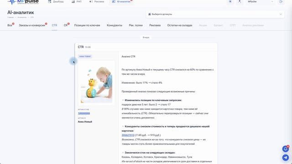Expand the article selector chevron arrow
Viewport: 292px width, 164px height.
[x=281, y=14]
